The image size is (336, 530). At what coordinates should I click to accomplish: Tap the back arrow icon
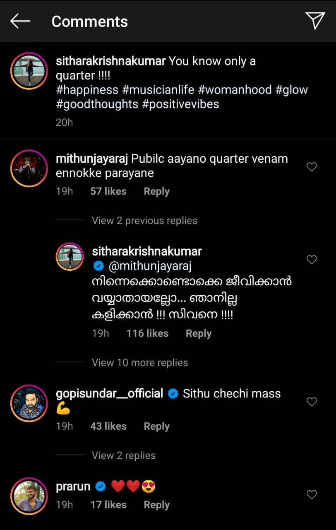tap(20, 21)
